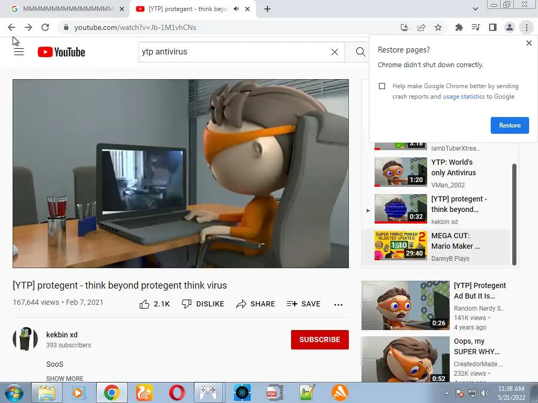Like the video with thumbs up
The height and width of the screenshot is (403, 538).
coord(155,304)
